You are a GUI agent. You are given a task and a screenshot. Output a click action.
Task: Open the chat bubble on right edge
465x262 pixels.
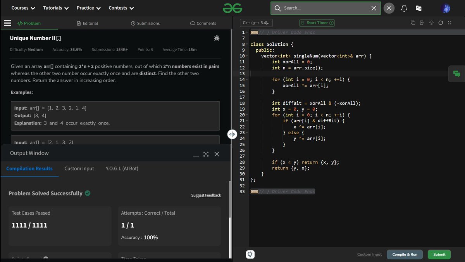(x=456, y=74)
